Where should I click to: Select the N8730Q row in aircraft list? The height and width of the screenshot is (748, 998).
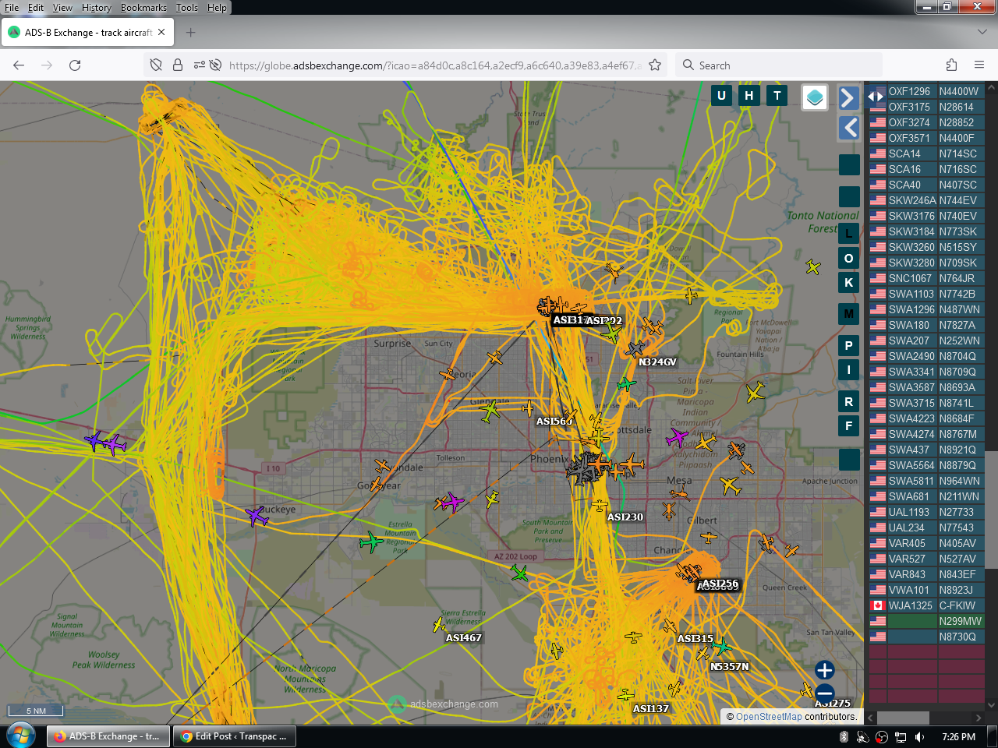click(x=927, y=637)
